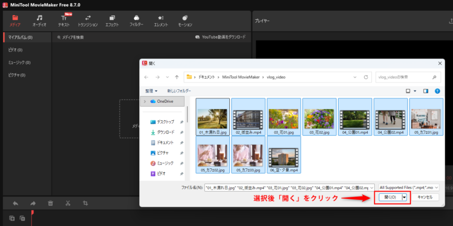453x226 pixels.
Task: Open ドキュメント in navigation pane
Action: click(x=165, y=143)
